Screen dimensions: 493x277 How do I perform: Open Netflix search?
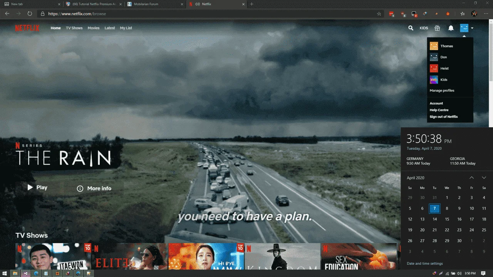point(411,28)
